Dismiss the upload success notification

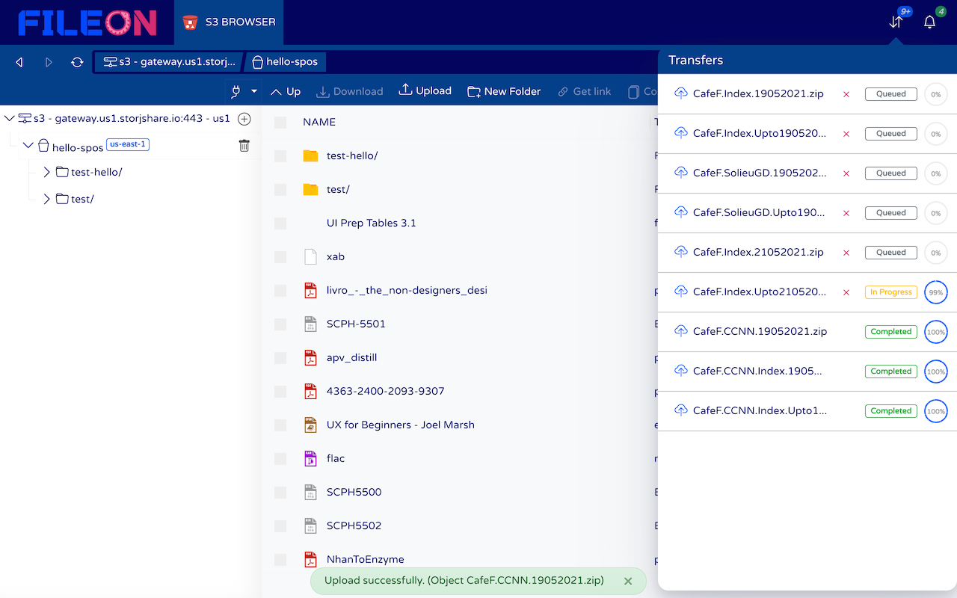point(628,581)
